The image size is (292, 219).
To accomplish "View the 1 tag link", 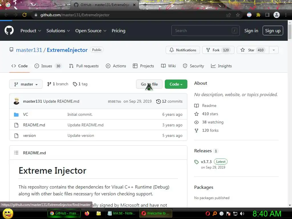I will (x=80, y=84).
